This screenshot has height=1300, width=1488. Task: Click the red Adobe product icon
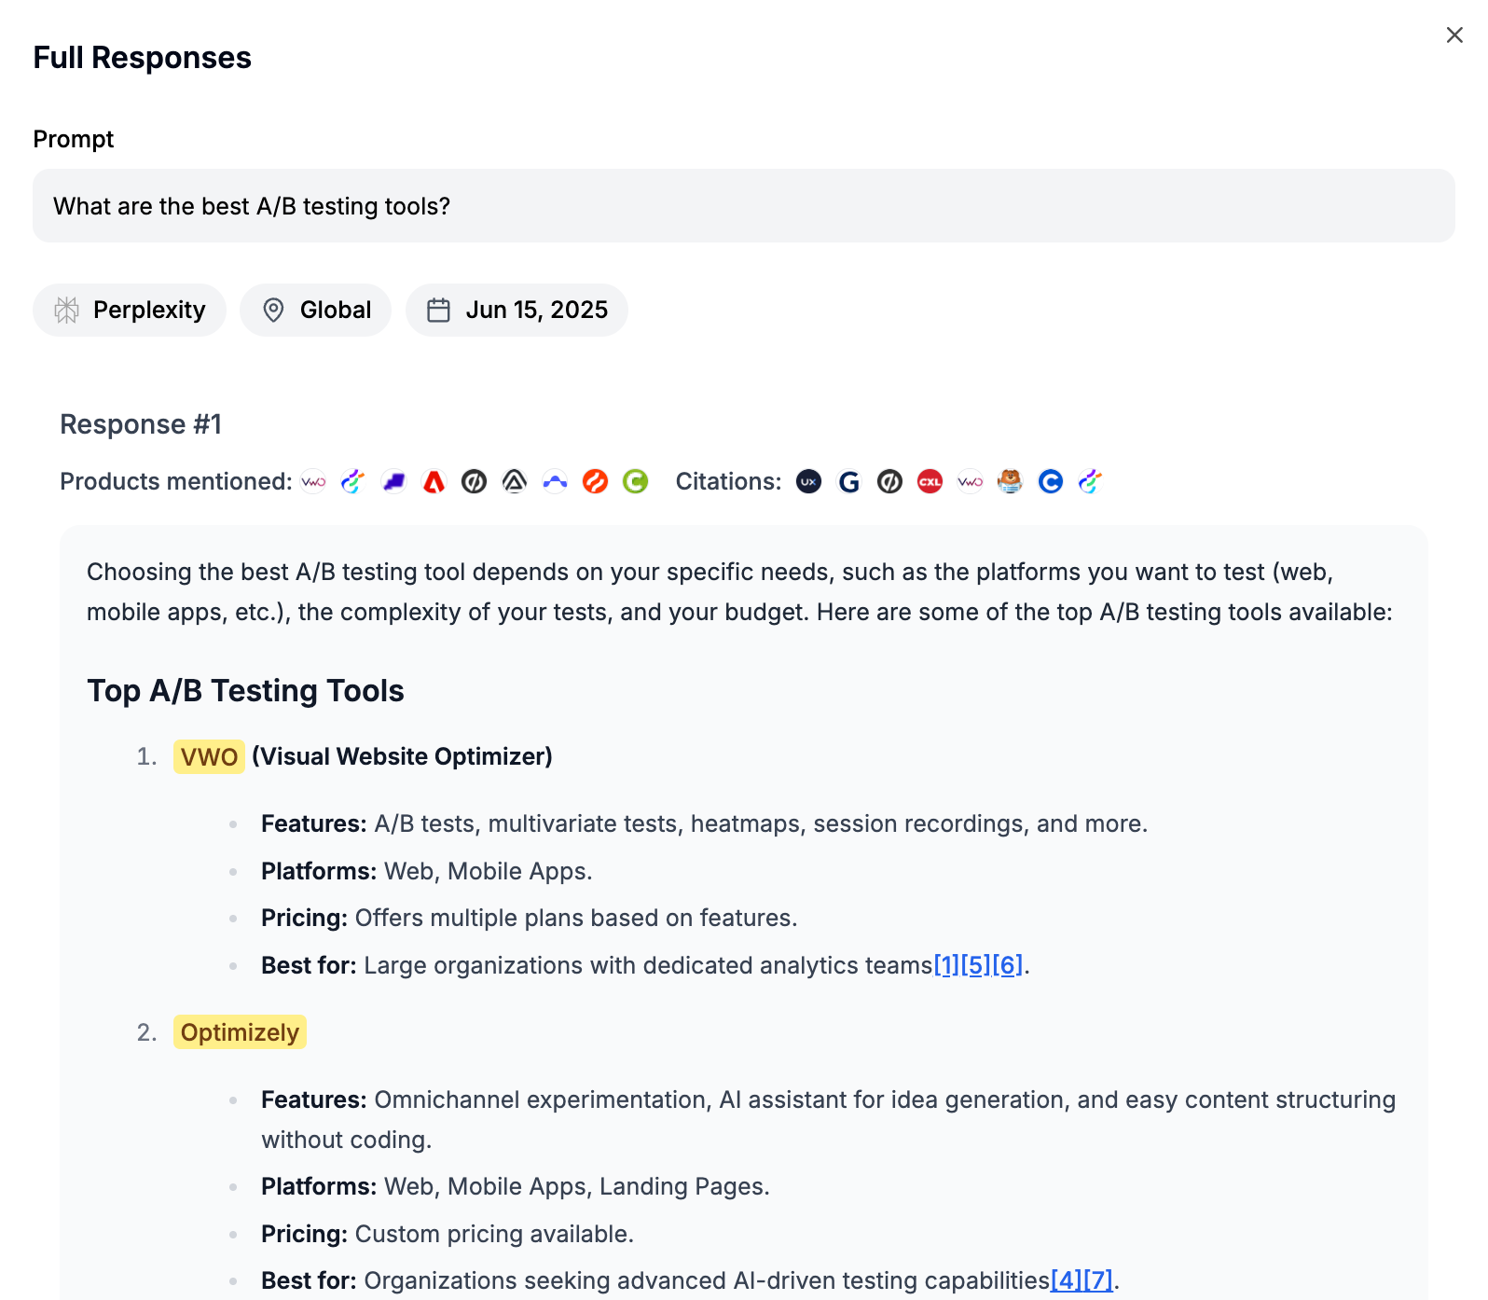tap(434, 481)
